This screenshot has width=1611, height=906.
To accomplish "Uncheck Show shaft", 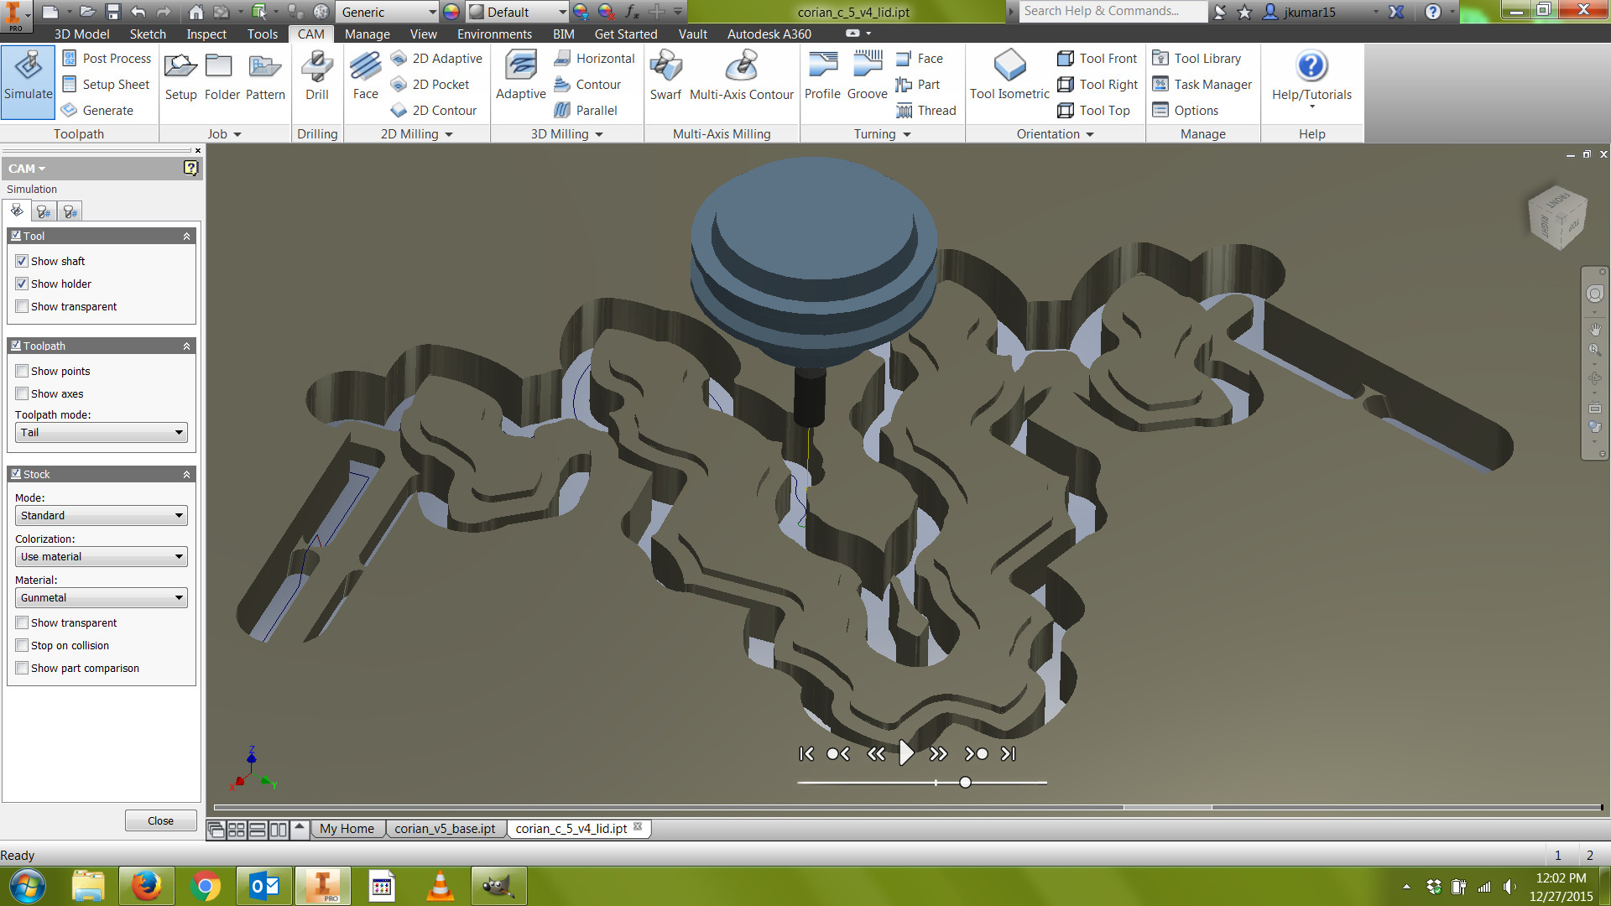I will (x=22, y=261).
